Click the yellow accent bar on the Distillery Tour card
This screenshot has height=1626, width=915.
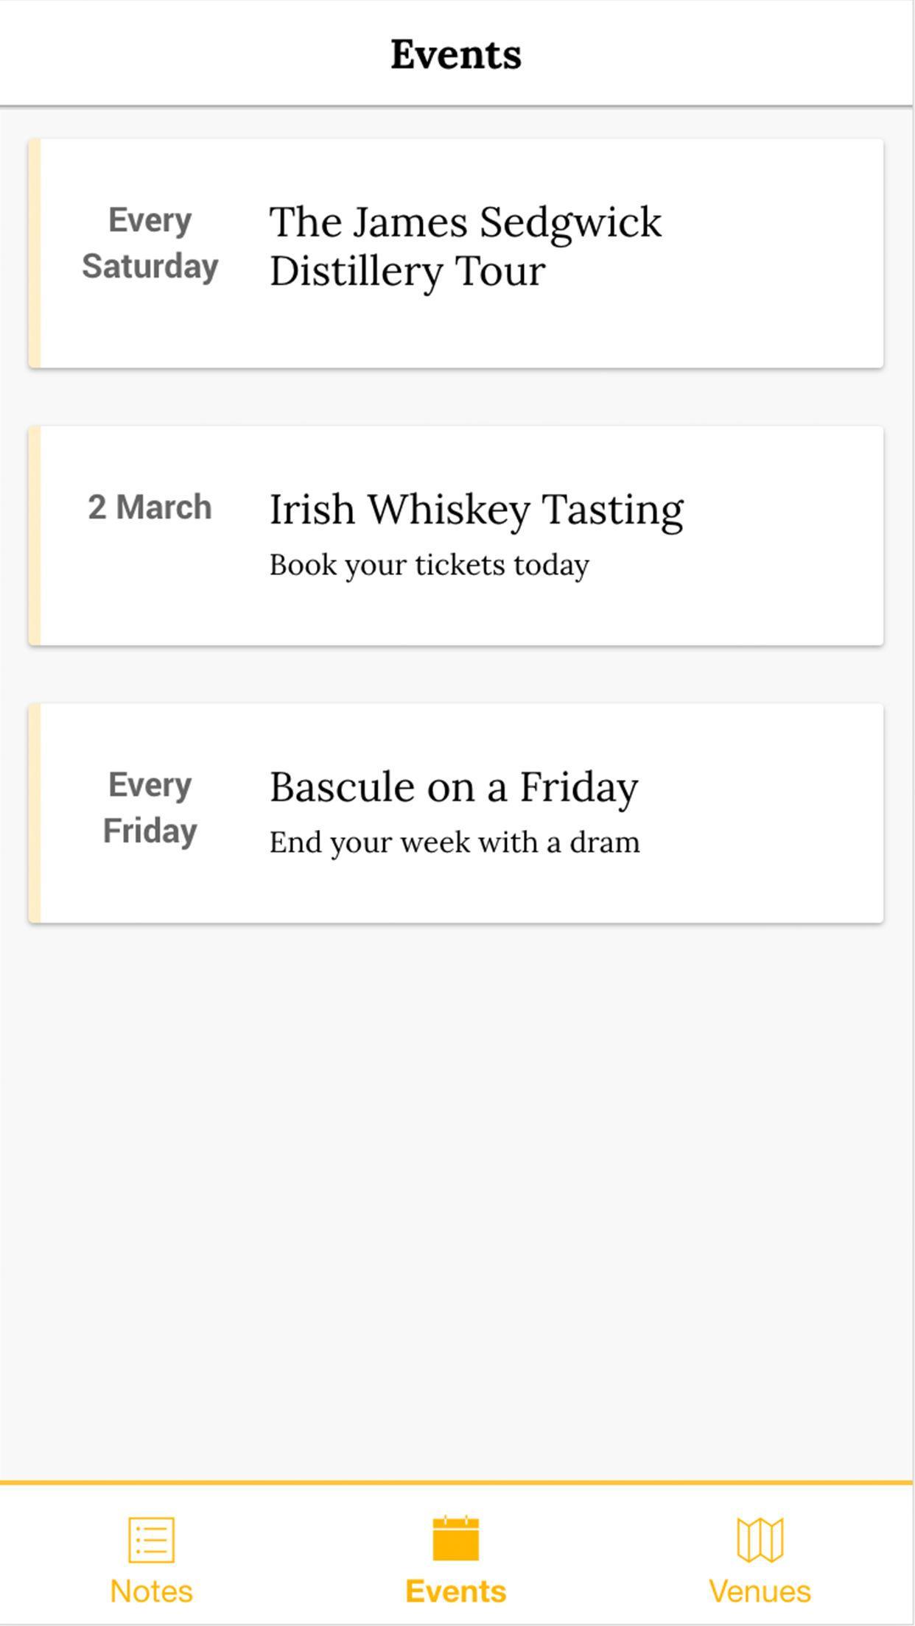coord(34,253)
